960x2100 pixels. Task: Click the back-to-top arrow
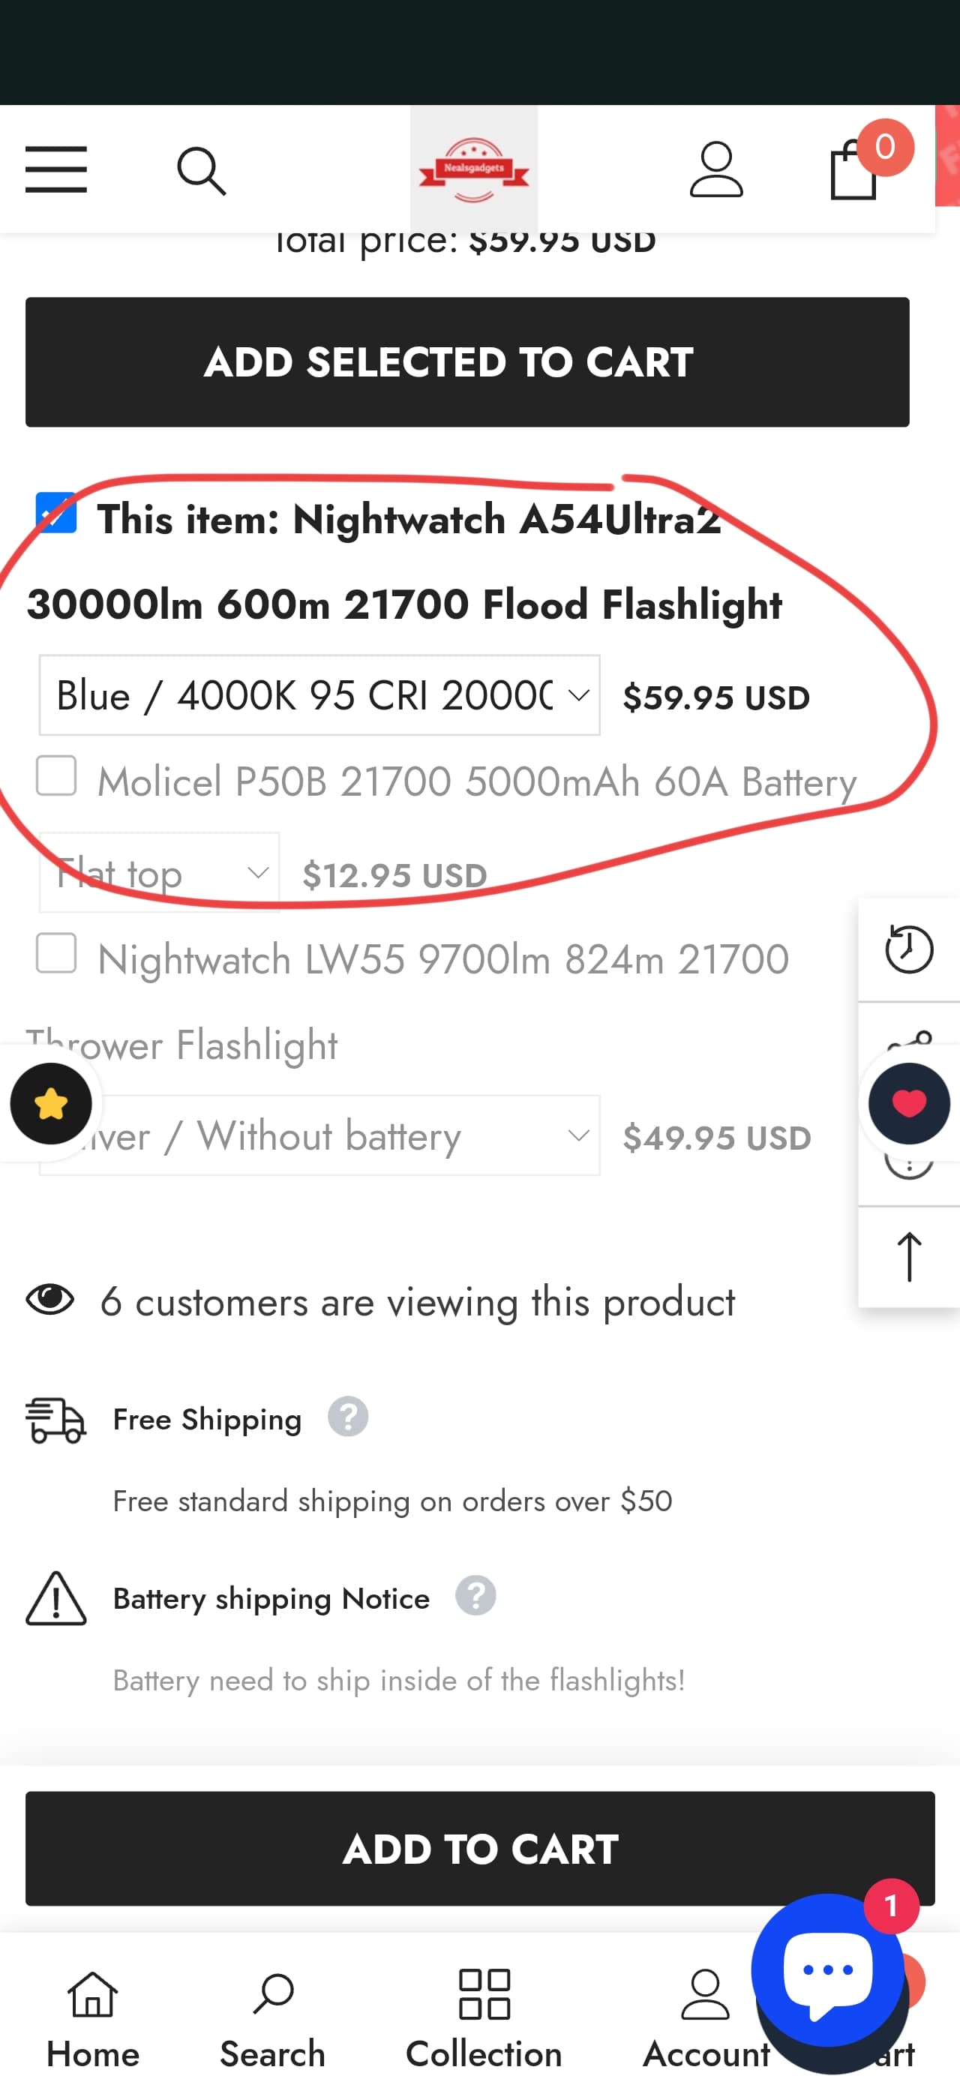click(909, 1256)
